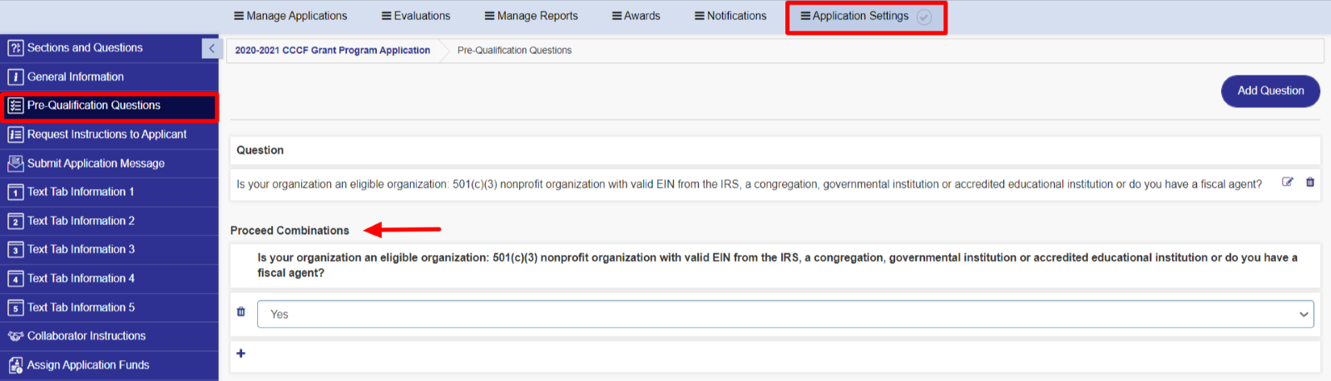This screenshot has height=381, width=1331.
Task: Open Text Tab Information 3
Action: point(81,250)
